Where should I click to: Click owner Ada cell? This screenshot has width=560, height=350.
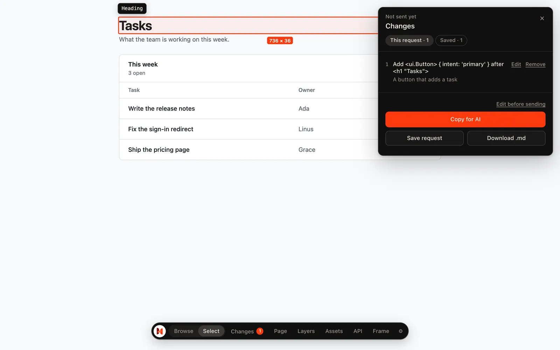click(304, 109)
